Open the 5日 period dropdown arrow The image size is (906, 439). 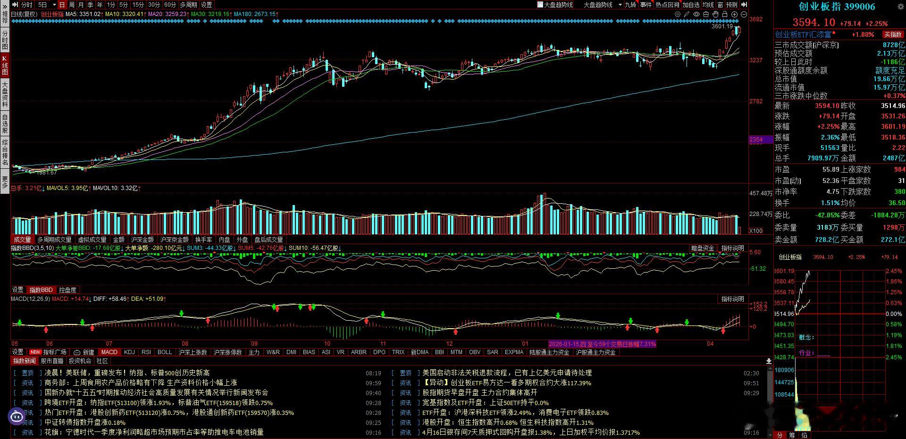[54, 5]
